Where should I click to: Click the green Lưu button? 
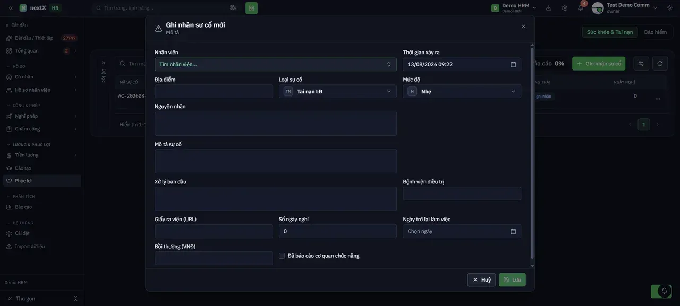click(x=512, y=279)
